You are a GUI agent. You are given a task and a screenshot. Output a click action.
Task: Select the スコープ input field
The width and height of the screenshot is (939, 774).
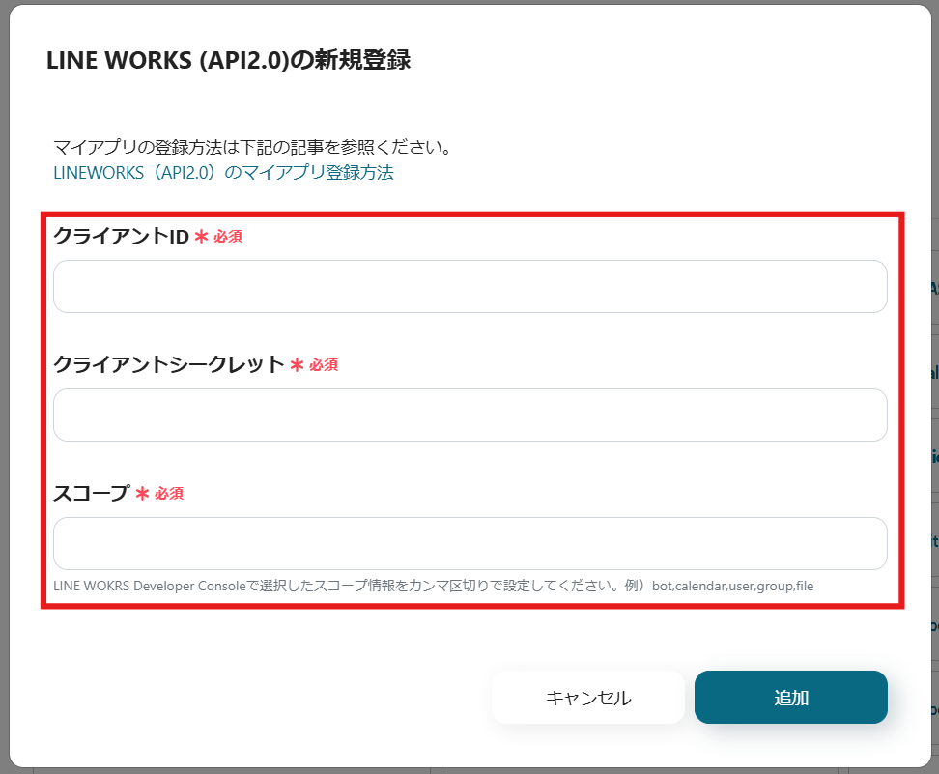470,543
